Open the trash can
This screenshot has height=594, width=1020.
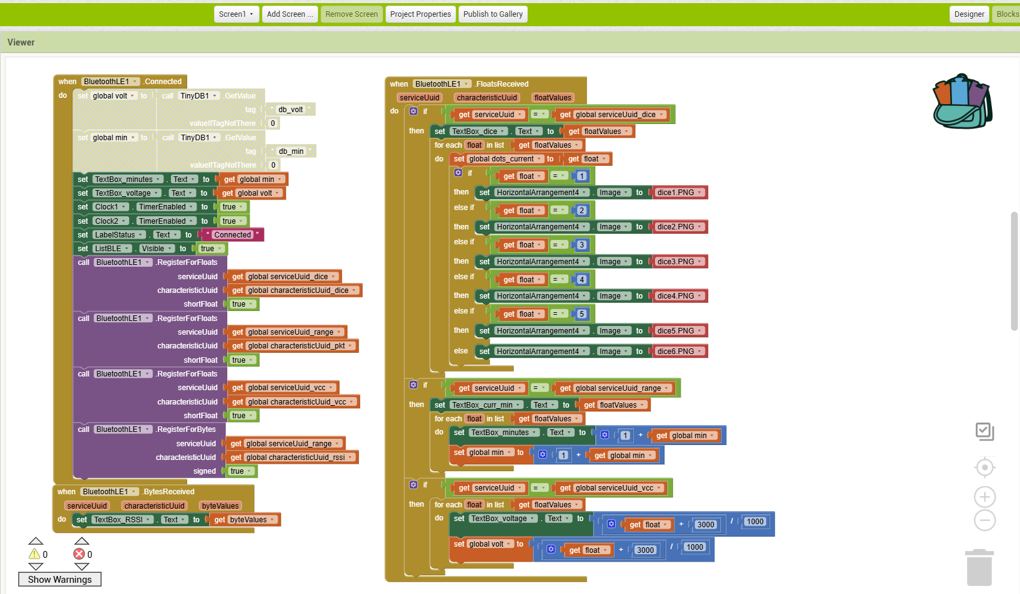coord(979,567)
